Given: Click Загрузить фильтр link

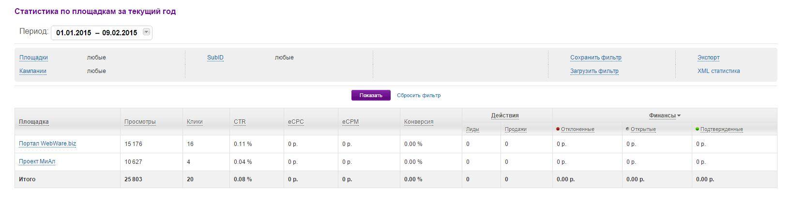Looking at the screenshot, I should coord(594,71).
